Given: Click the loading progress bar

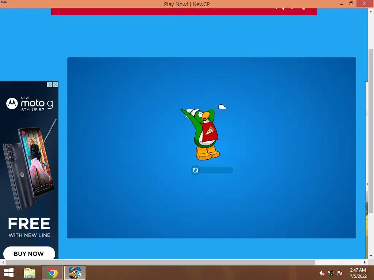Looking at the screenshot, I should pos(212,170).
